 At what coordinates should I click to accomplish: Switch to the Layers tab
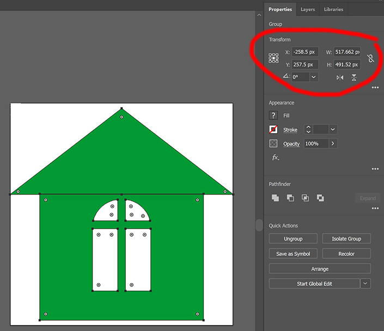coord(308,9)
